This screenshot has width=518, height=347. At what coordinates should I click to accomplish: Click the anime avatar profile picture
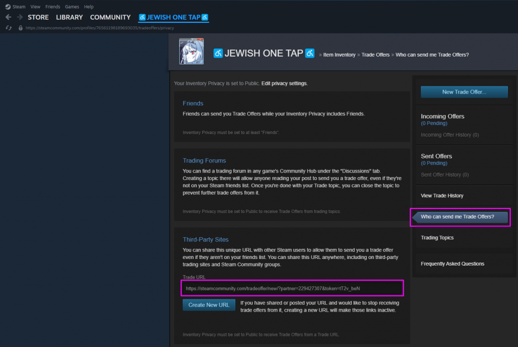192,51
